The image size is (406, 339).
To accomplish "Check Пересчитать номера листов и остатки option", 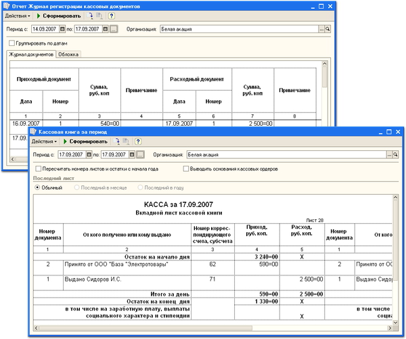I will tap(39, 168).
